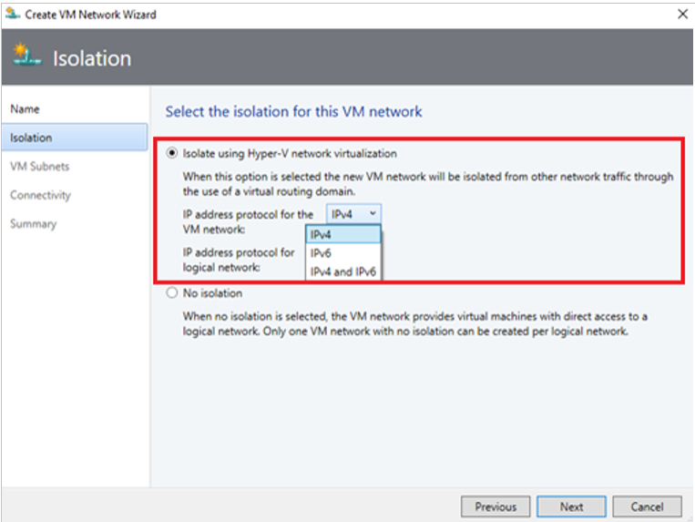
Task: Click the large Isolation header icon
Action: coord(27,56)
